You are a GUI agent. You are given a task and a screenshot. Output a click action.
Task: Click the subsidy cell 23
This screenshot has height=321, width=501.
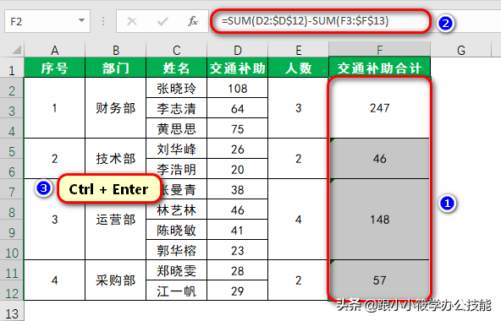point(238,250)
